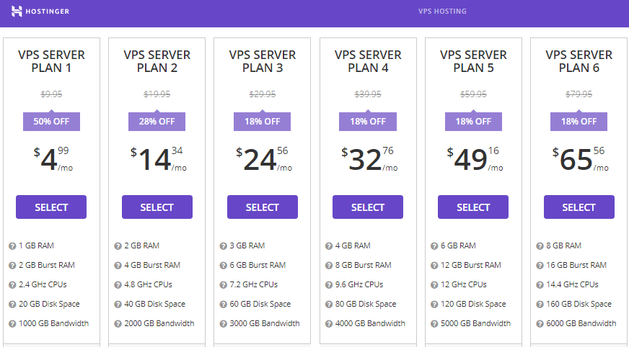
Task: Select VPS Server Plan 3
Action: (x=263, y=207)
